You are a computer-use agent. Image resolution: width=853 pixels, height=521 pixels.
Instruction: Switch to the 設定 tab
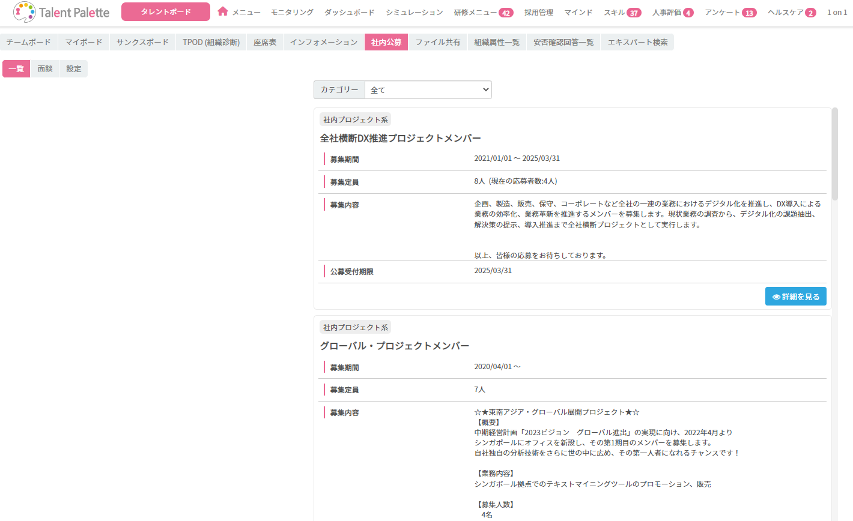[x=74, y=69]
